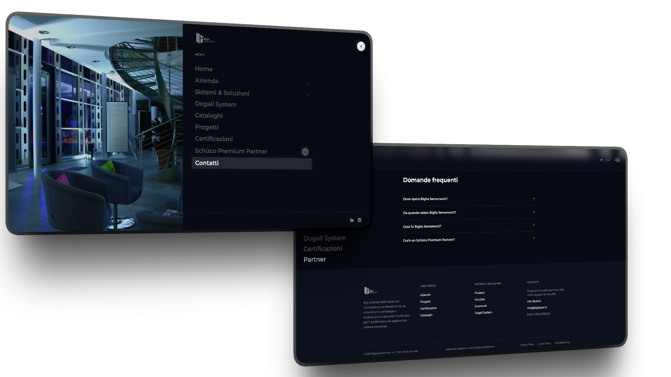Screen dimensions: 671x377
Task: Click Partner beside the FAQ section
Action: coord(315,260)
